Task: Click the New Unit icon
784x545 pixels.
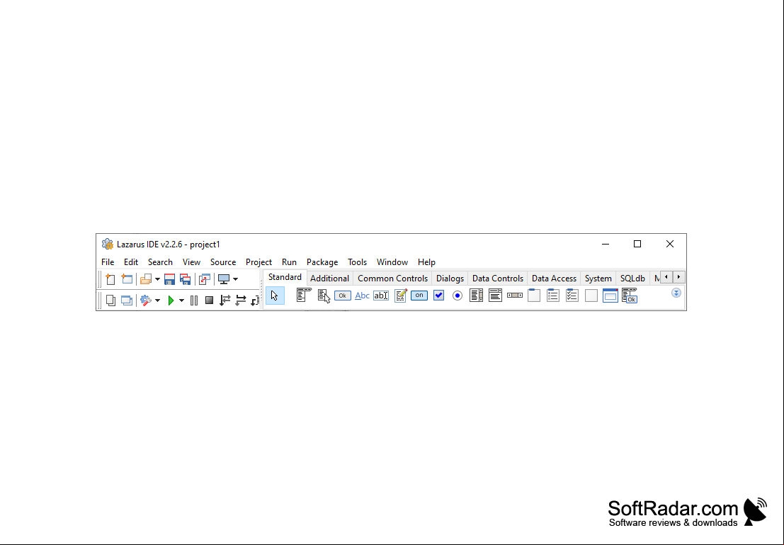Action: click(x=110, y=279)
